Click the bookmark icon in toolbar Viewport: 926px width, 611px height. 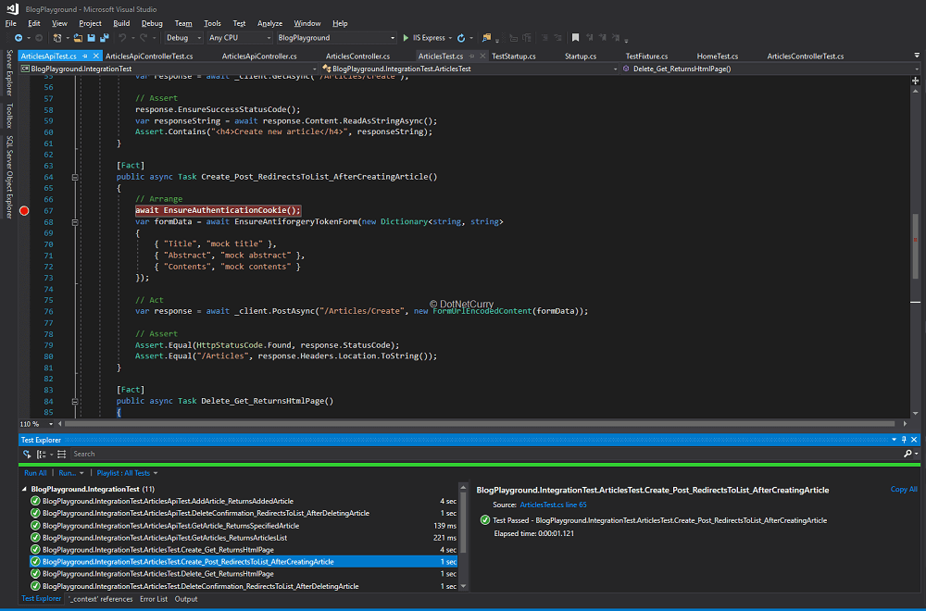pyautogui.click(x=575, y=38)
